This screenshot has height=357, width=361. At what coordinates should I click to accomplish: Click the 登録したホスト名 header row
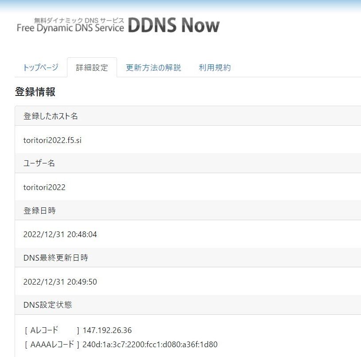(188, 116)
